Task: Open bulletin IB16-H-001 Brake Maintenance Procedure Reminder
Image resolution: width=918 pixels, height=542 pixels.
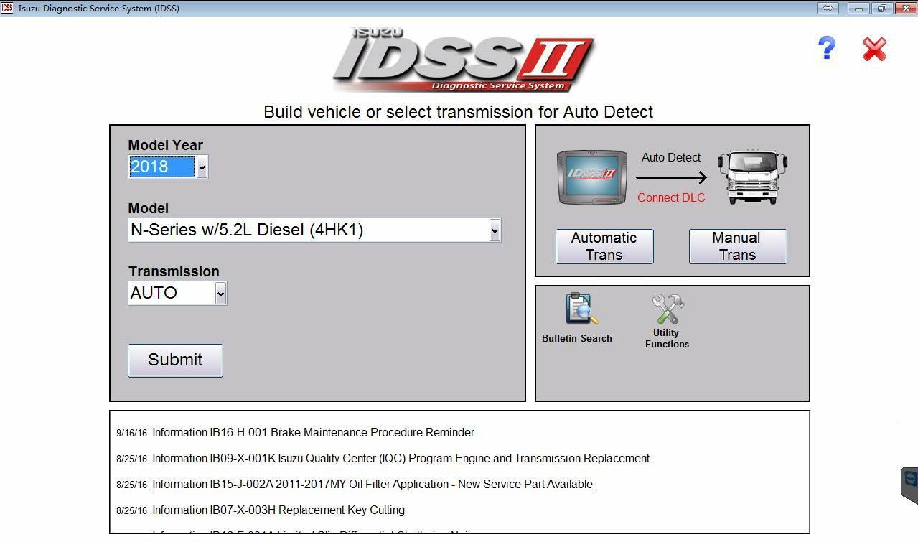Action: pyautogui.click(x=313, y=433)
